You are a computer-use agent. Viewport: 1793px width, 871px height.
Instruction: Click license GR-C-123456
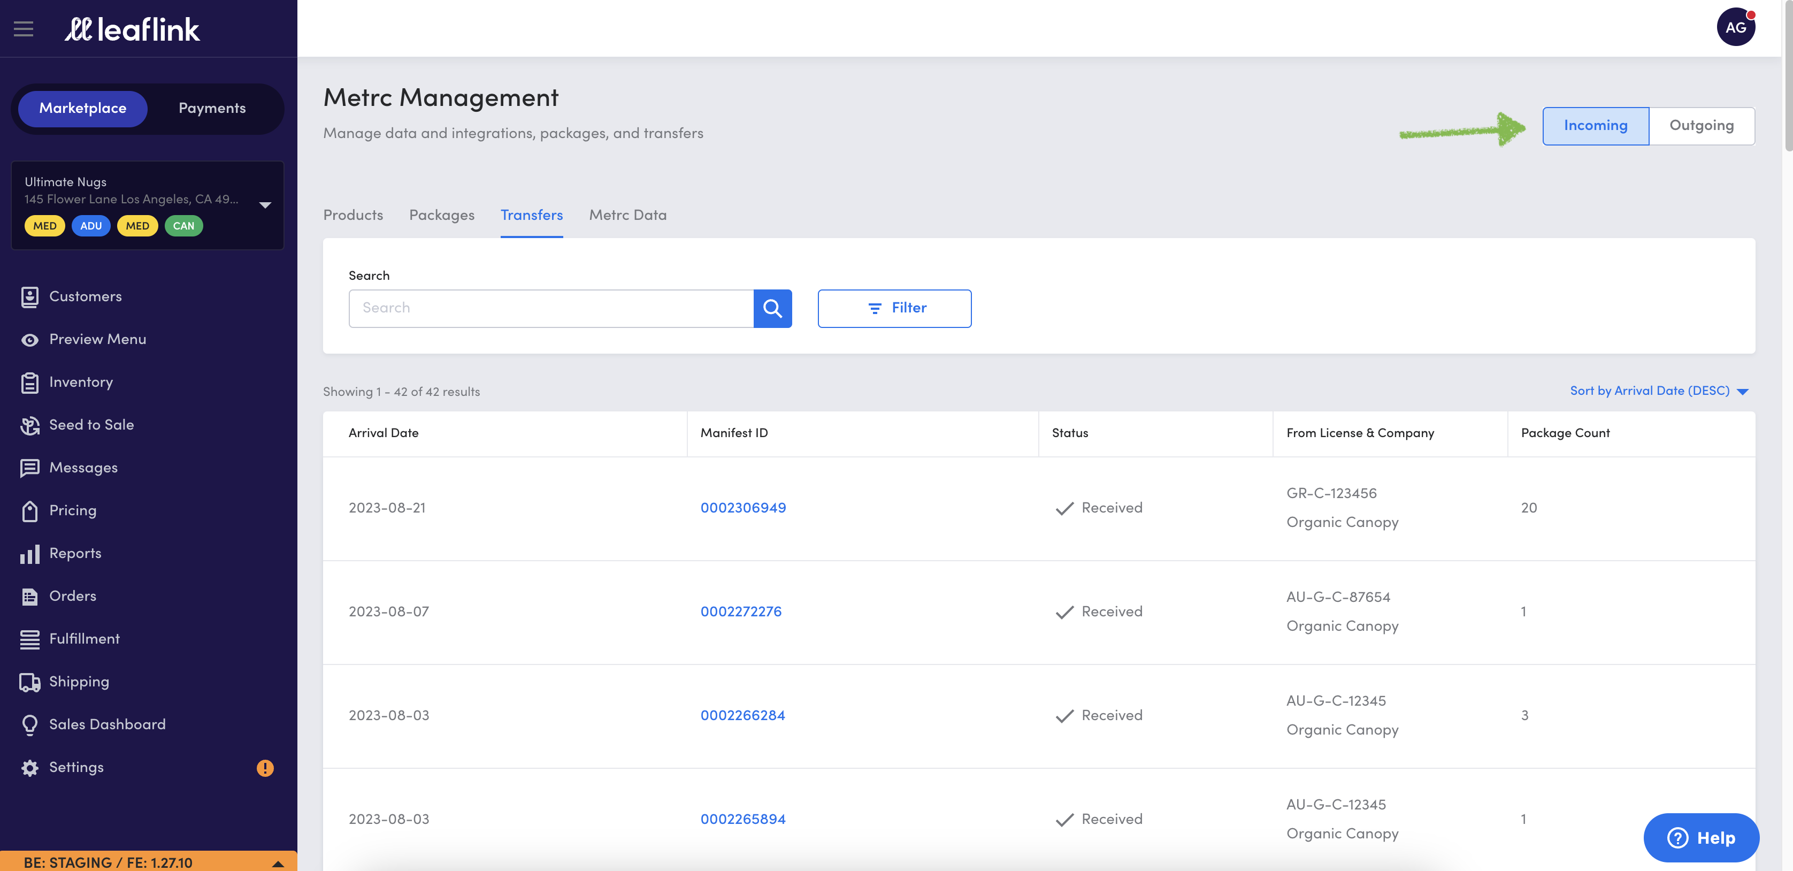[x=1331, y=493]
